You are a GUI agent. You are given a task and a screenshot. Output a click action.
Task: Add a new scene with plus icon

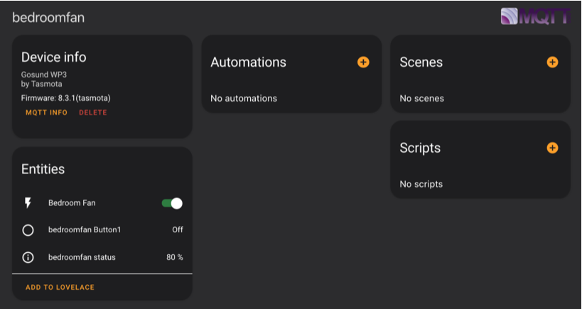point(552,62)
